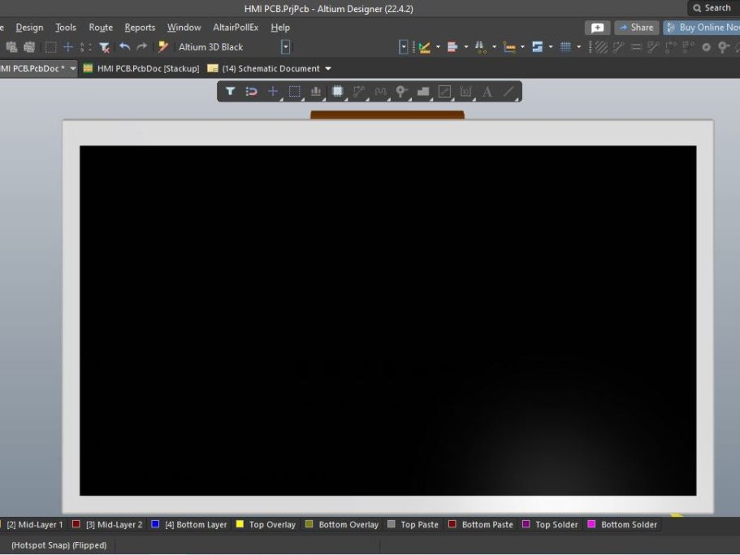Select the [2] Mid-Layer 1 layer tab
This screenshot has height=555, width=740.
point(34,524)
